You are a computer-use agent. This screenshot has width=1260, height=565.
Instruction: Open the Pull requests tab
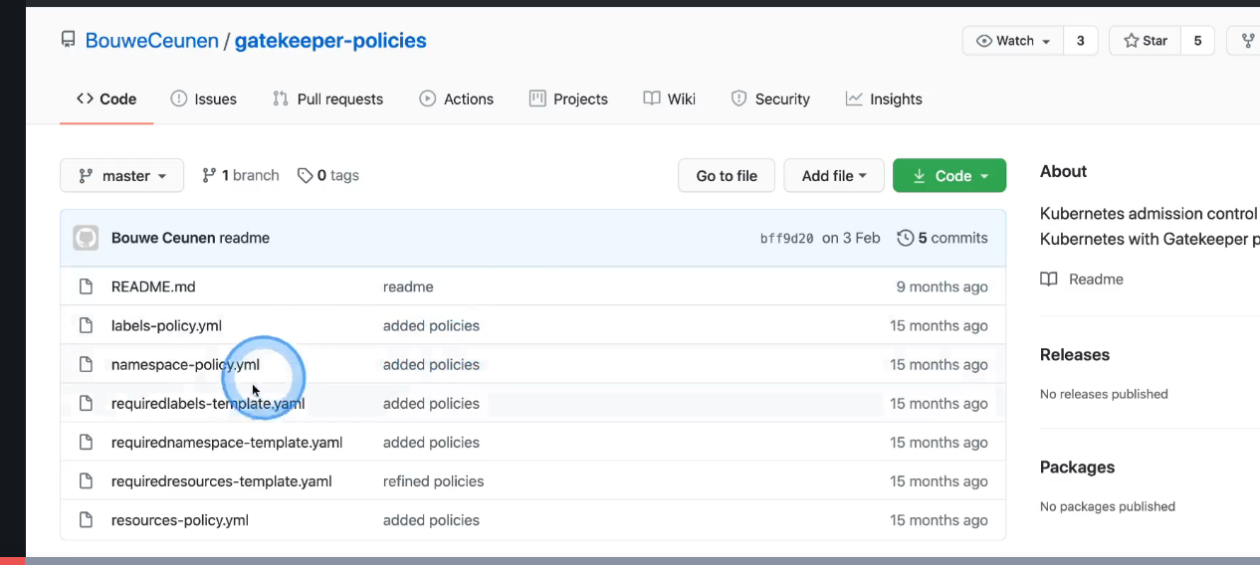point(327,99)
